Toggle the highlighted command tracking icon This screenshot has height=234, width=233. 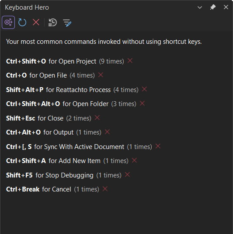tap(8, 22)
